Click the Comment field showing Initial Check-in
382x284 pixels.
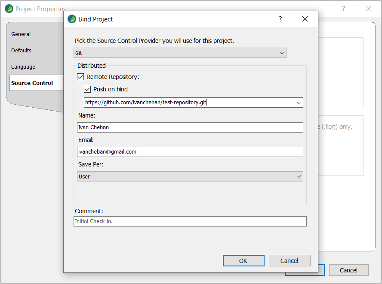(189, 221)
